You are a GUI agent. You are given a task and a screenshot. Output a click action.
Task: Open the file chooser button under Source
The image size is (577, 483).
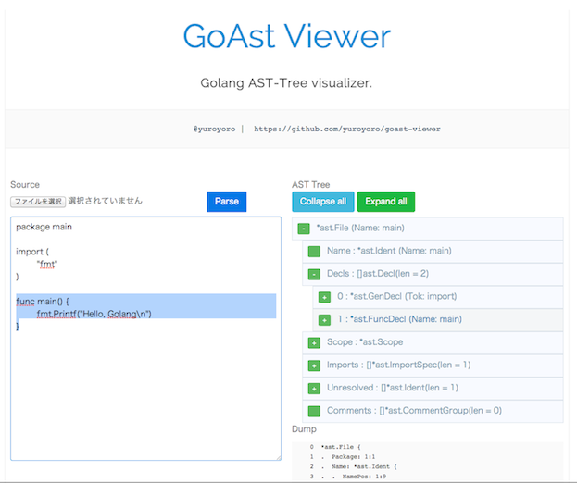point(38,202)
